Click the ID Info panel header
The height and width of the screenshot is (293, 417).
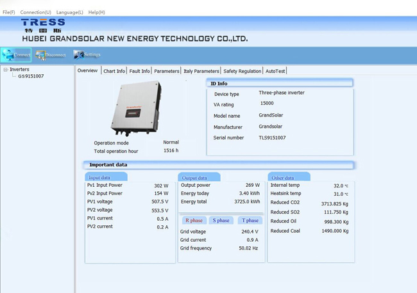(280, 83)
